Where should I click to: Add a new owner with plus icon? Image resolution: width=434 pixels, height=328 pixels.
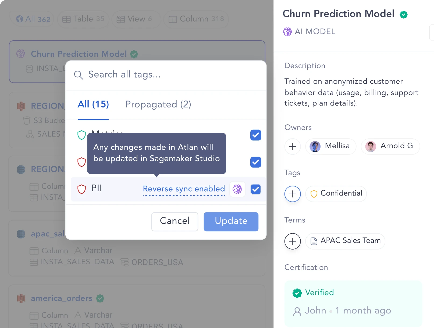click(x=293, y=147)
